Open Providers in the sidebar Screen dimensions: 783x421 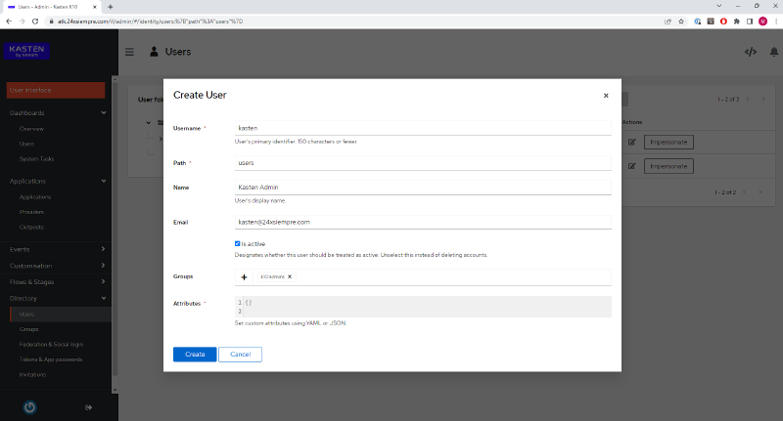click(31, 212)
